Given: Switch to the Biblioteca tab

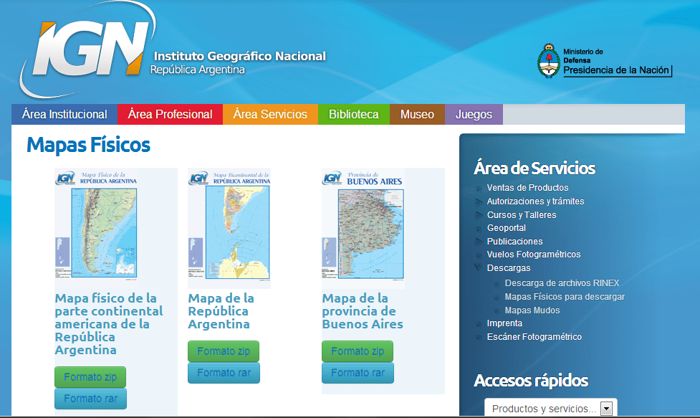Looking at the screenshot, I should (353, 113).
